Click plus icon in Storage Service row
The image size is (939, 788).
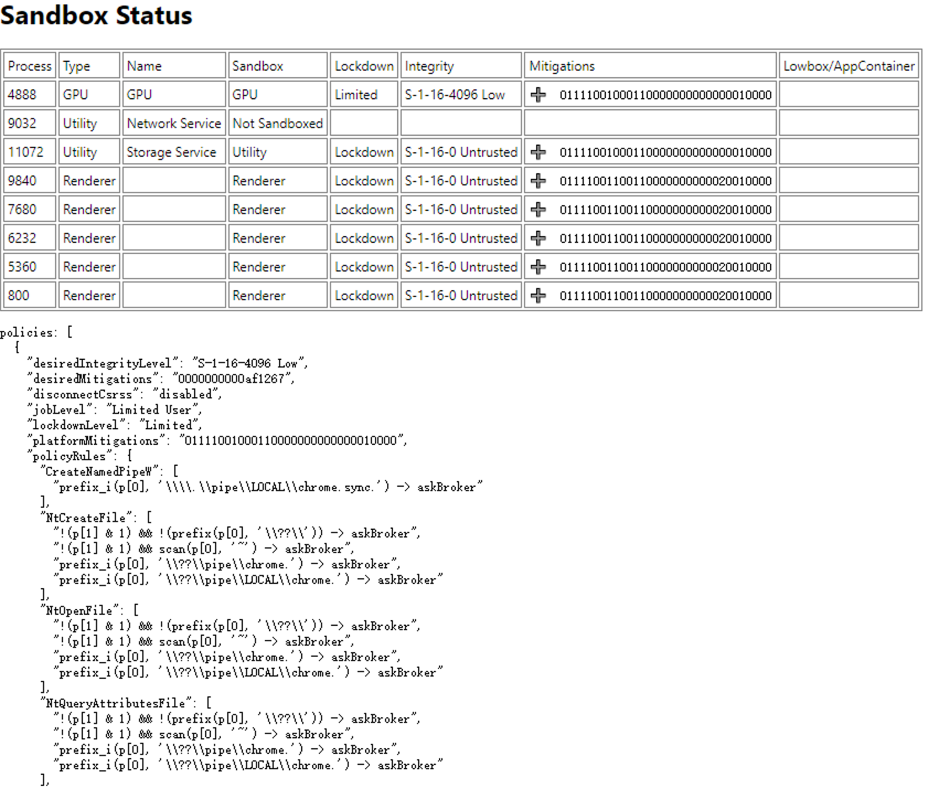pos(538,152)
